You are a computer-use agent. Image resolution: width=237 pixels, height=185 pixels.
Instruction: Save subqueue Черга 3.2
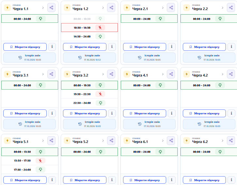tap(85, 113)
